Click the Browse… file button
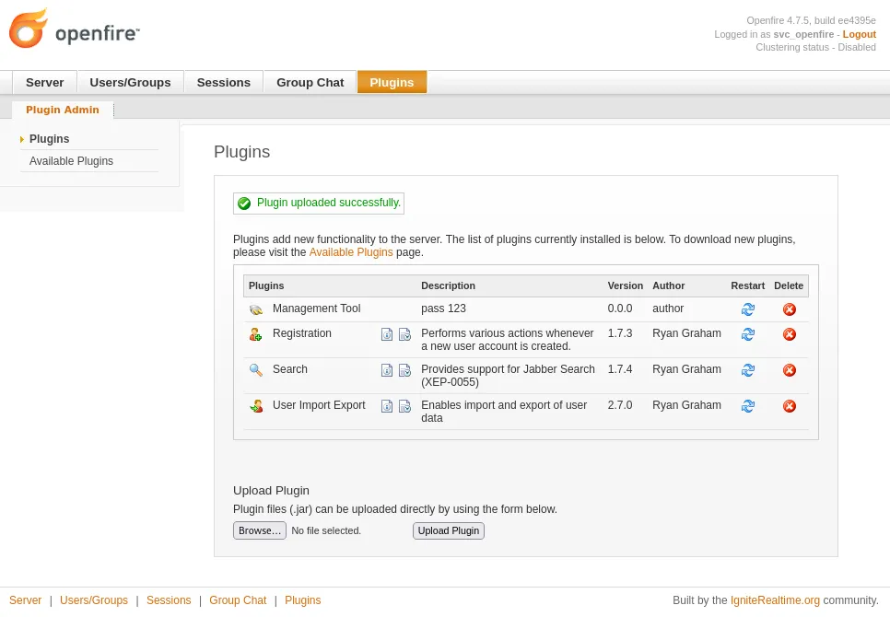This screenshot has width=890, height=617. click(260, 530)
